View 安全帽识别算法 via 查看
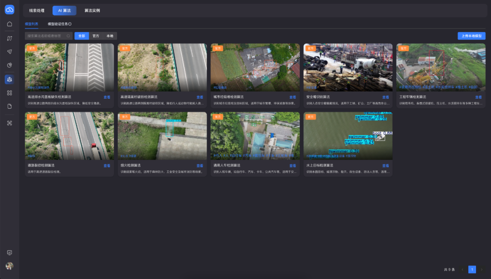 [x=386, y=97]
